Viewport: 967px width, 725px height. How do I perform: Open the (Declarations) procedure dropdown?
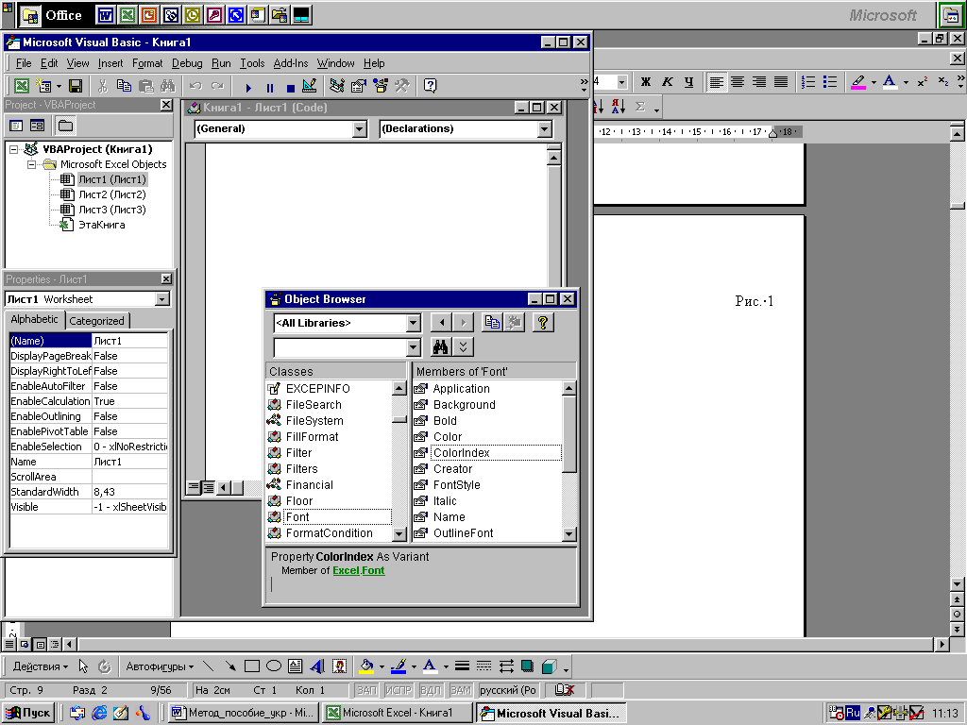tap(544, 128)
